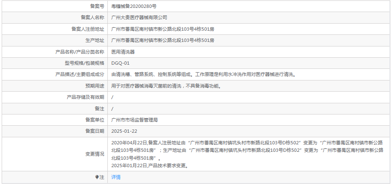The image size is (392, 185).
Task: Click the record number 粤穗械备20200280号
Action: coord(134,6)
